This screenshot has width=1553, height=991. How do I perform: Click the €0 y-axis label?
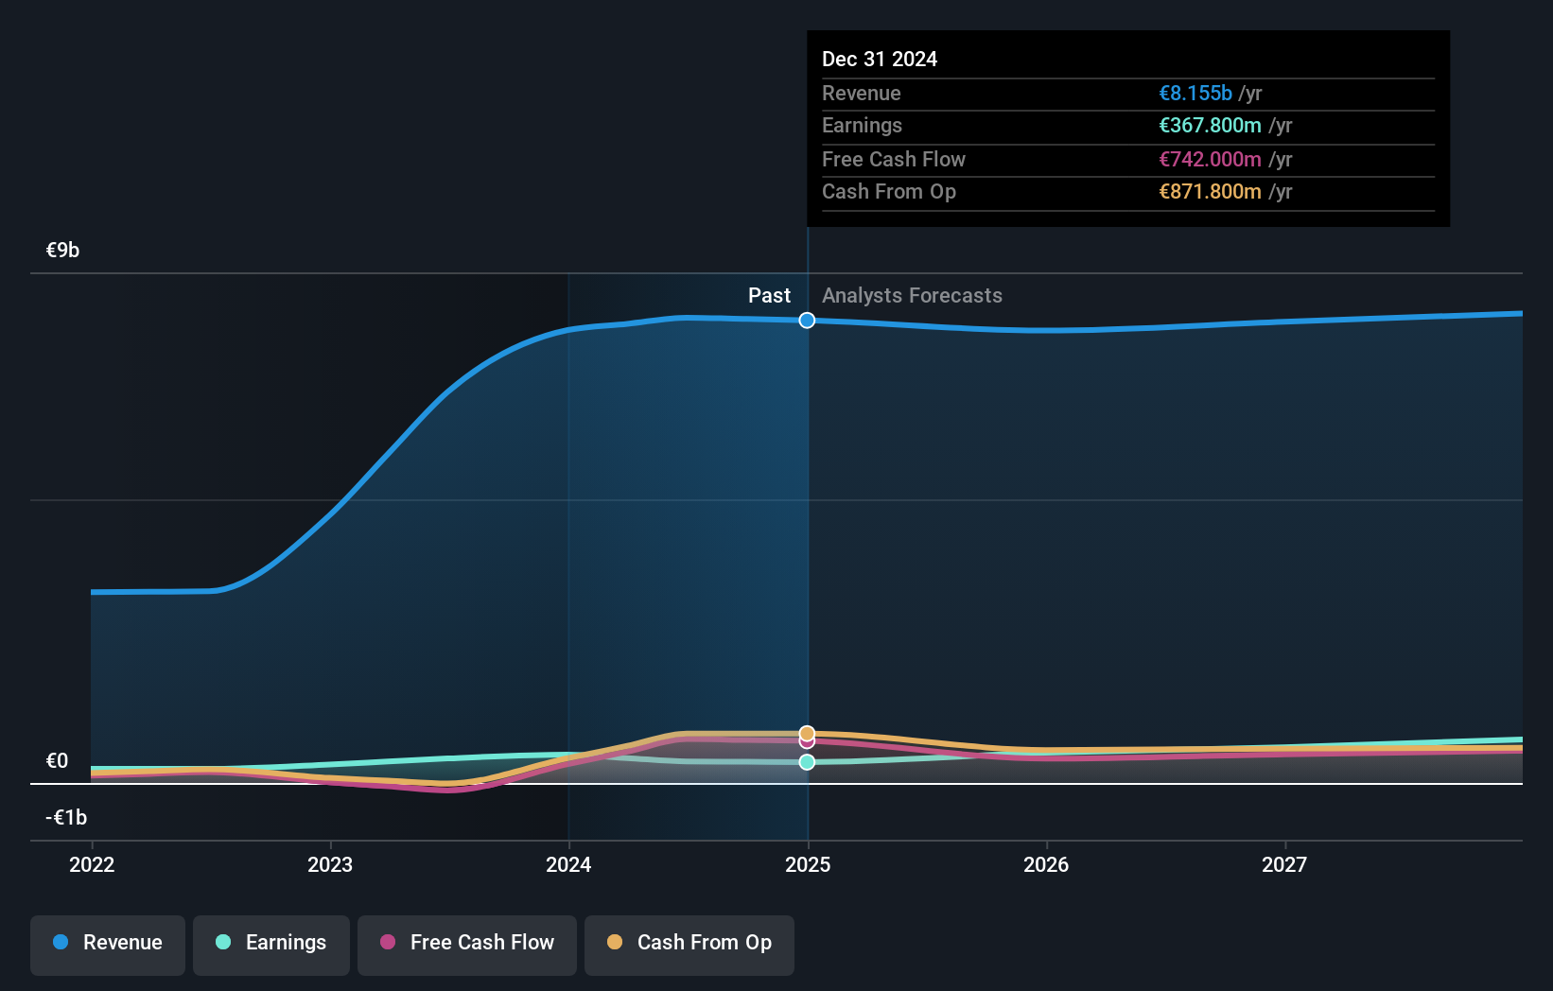pyautogui.click(x=58, y=760)
